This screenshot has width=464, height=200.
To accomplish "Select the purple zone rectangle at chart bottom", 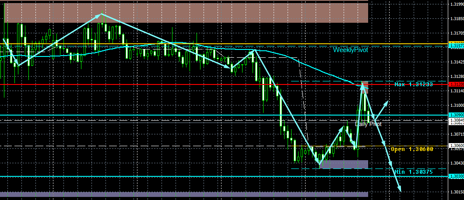I will click(x=184, y=194).
